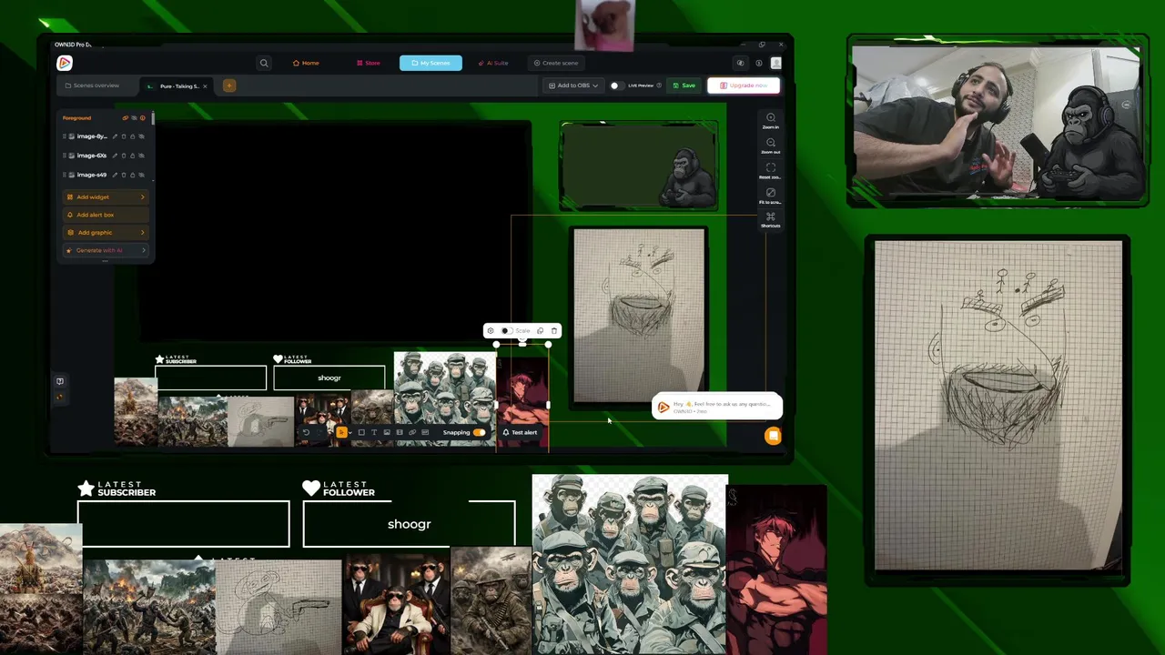The width and height of the screenshot is (1165, 655).
Task: Click the edit pencil for image-6Xs layer
Action: tap(115, 156)
